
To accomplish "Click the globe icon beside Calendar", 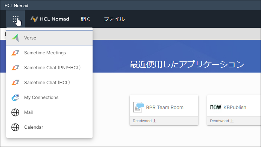I will [x=15, y=127].
